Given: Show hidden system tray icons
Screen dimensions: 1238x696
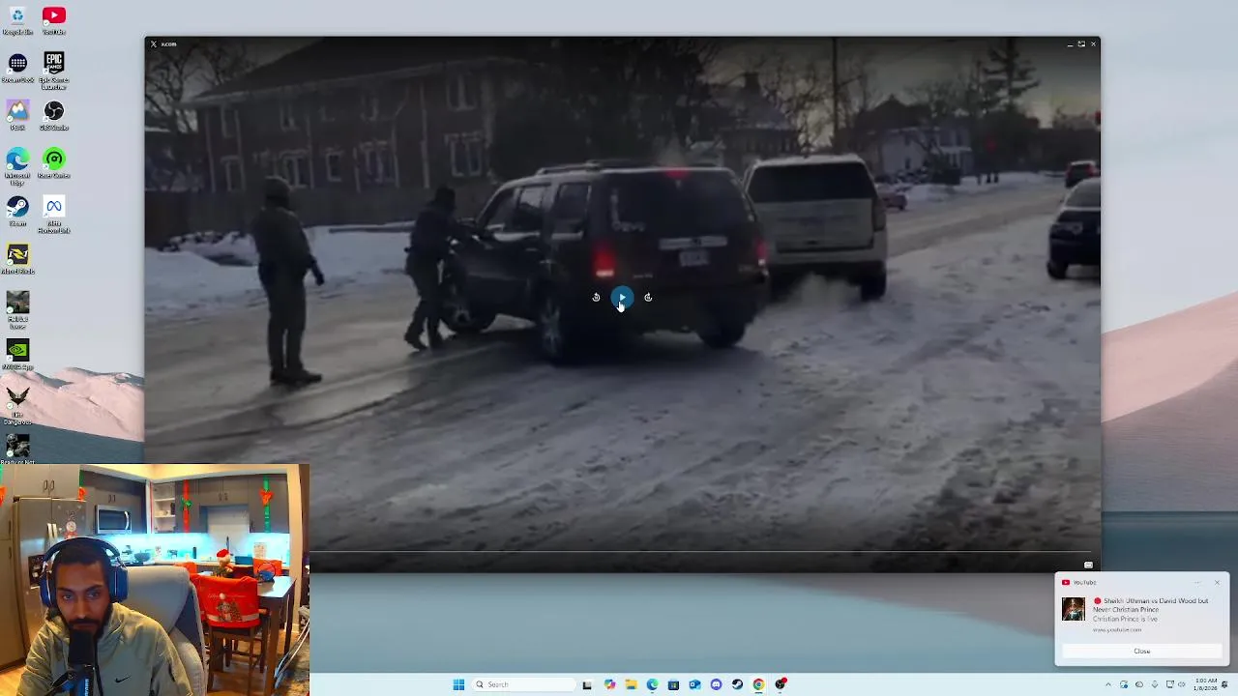Looking at the screenshot, I should click(x=1108, y=684).
